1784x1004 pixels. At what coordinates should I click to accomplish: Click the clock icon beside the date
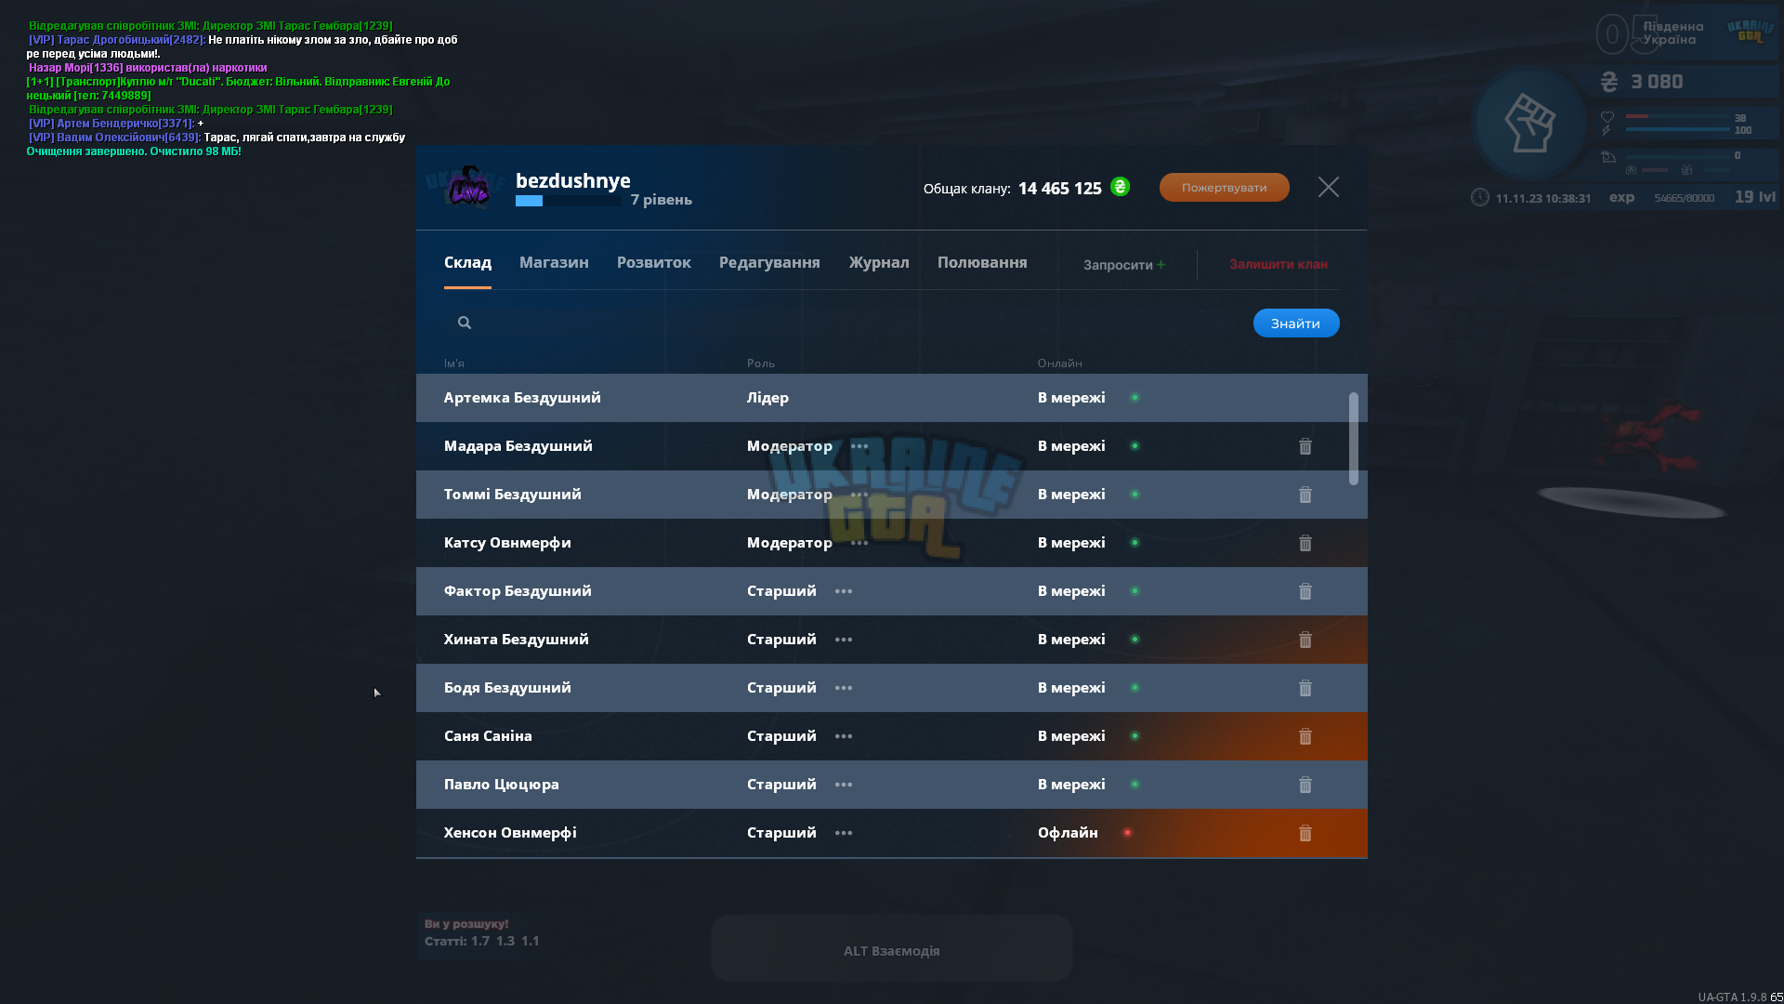[x=1480, y=197]
